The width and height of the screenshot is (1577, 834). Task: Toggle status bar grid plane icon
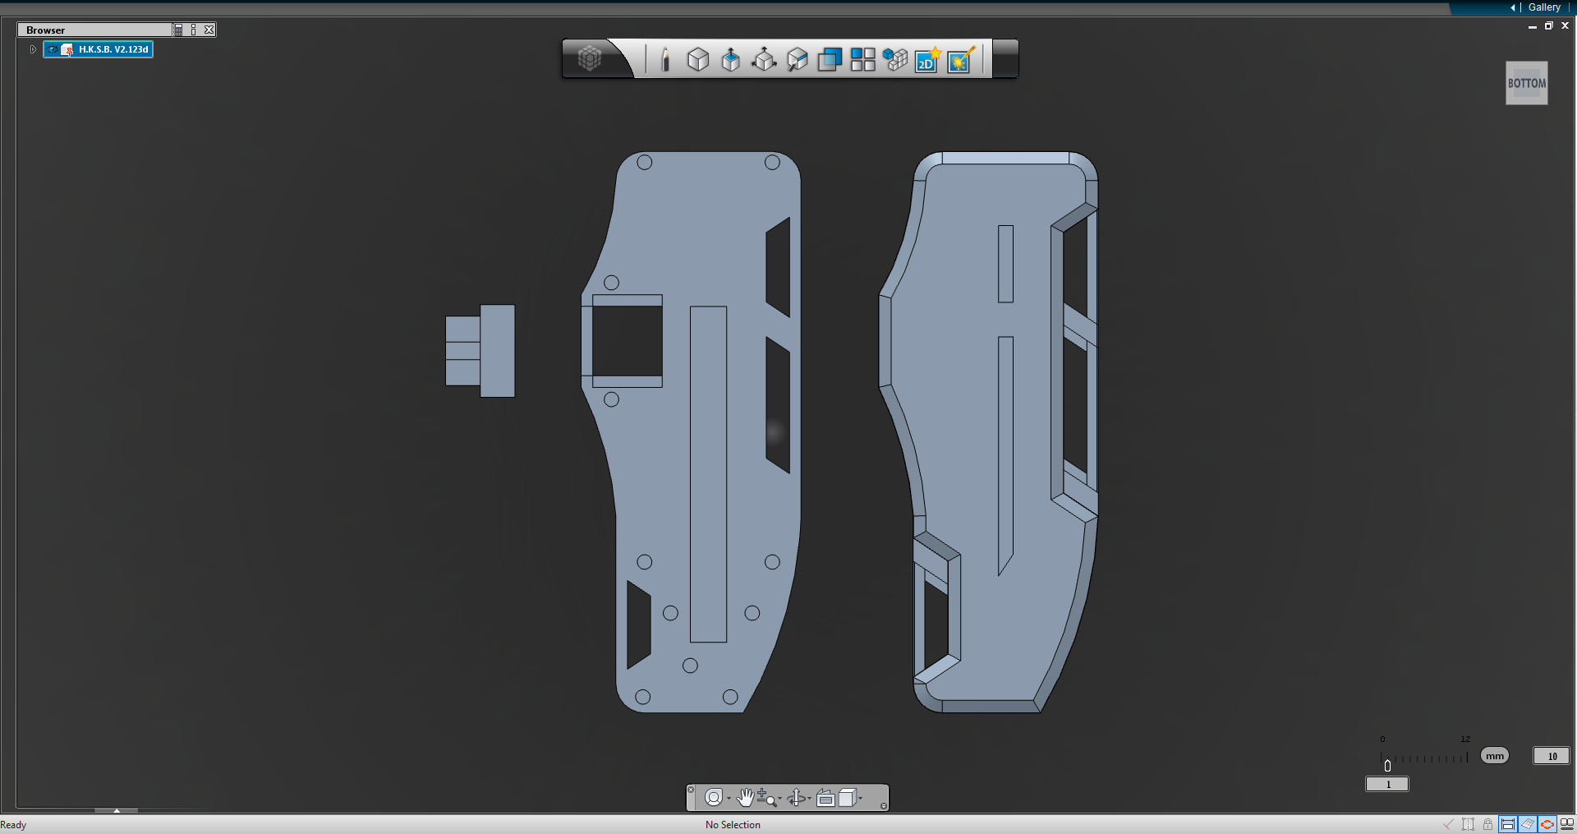[x=1527, y=824]
